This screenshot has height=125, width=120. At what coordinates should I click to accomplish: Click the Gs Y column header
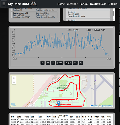click(84, 117)
